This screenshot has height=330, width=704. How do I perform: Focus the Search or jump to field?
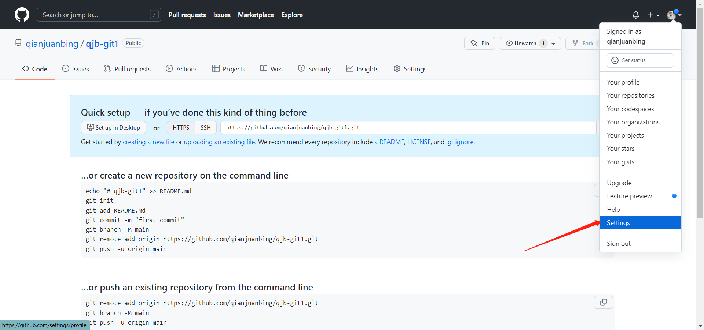99,15
